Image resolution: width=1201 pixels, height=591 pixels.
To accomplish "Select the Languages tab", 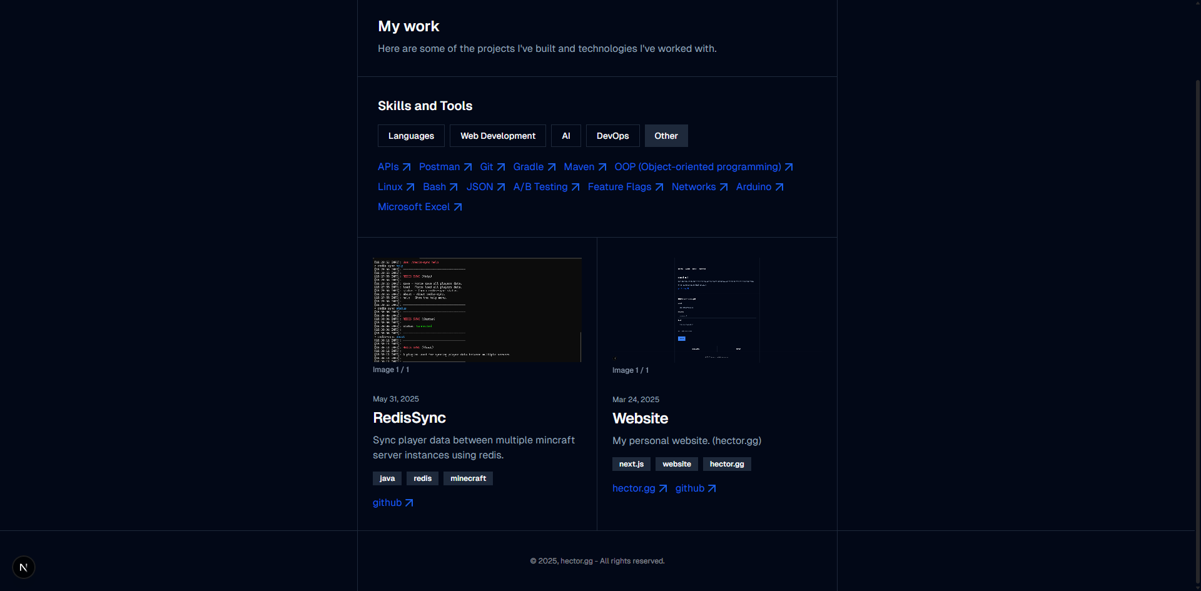I will coord(411,136).
